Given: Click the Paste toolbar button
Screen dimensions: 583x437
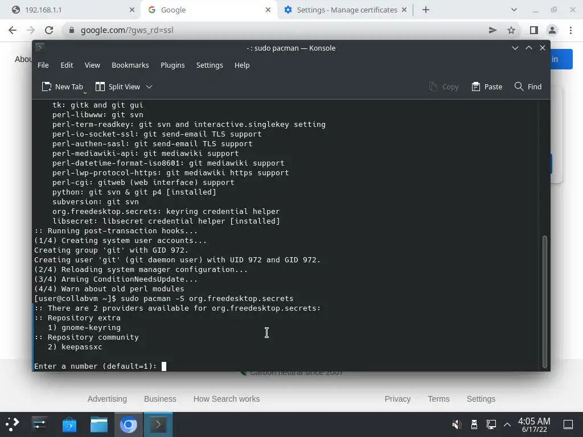Looking at the screenshot, I should click(487, 86).
